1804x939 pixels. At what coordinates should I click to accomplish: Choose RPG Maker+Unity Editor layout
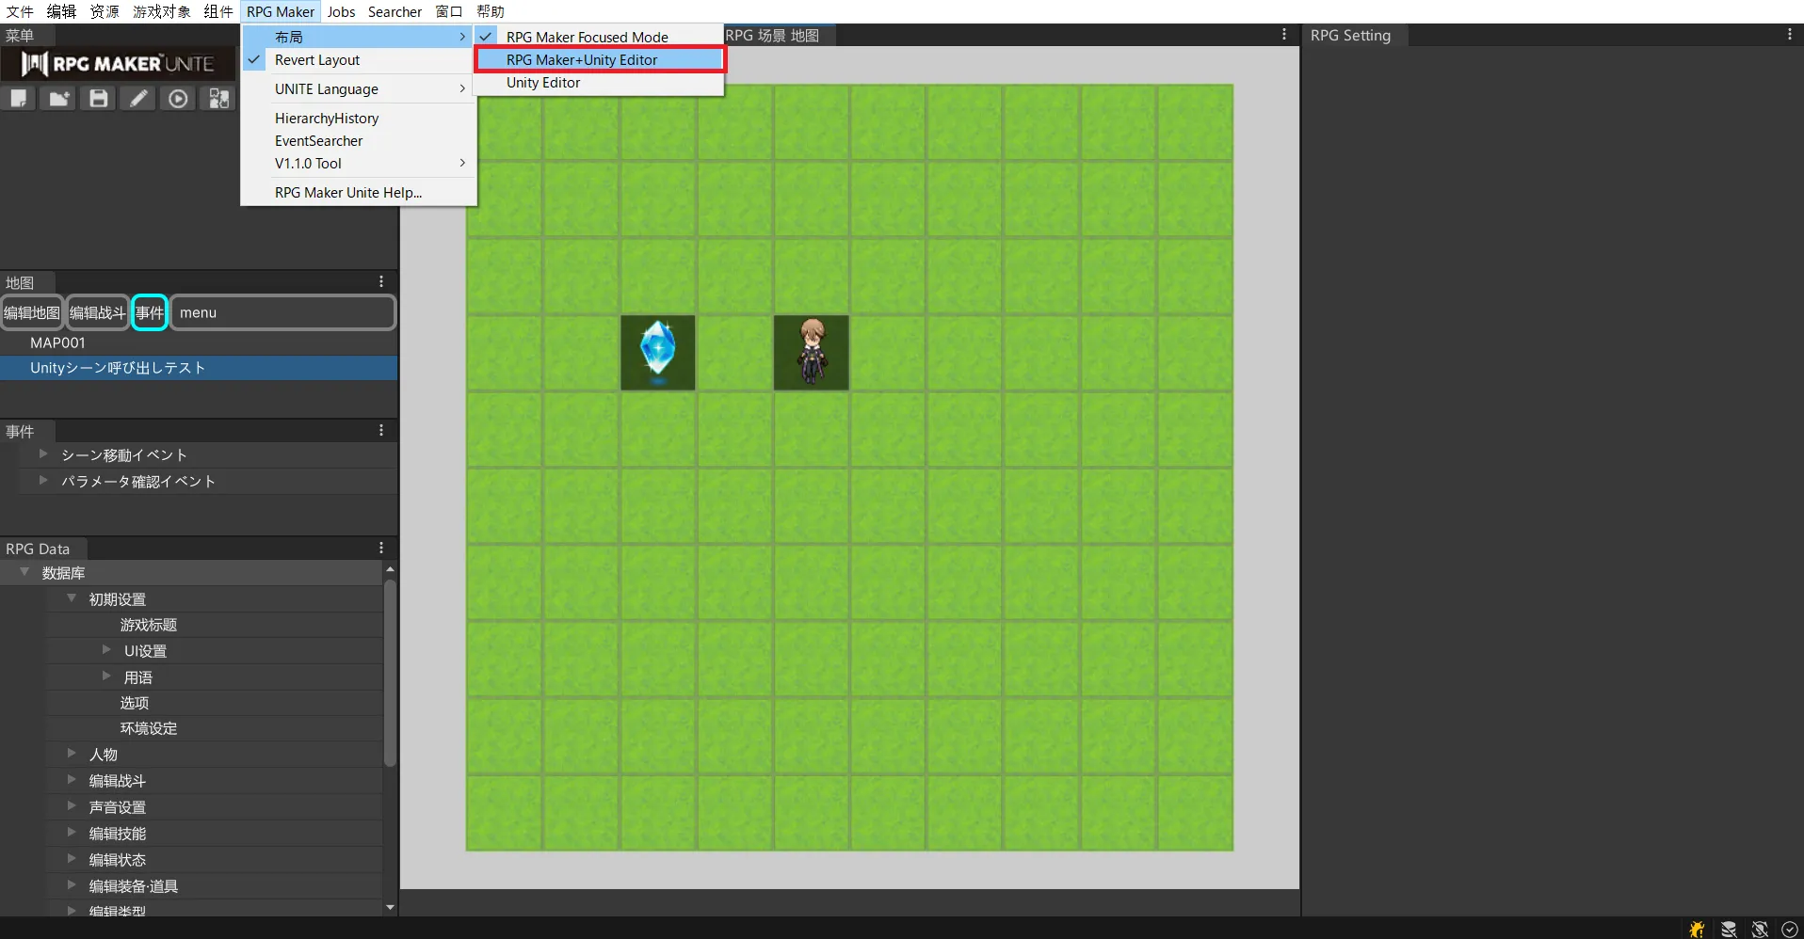tap(582, 60)
